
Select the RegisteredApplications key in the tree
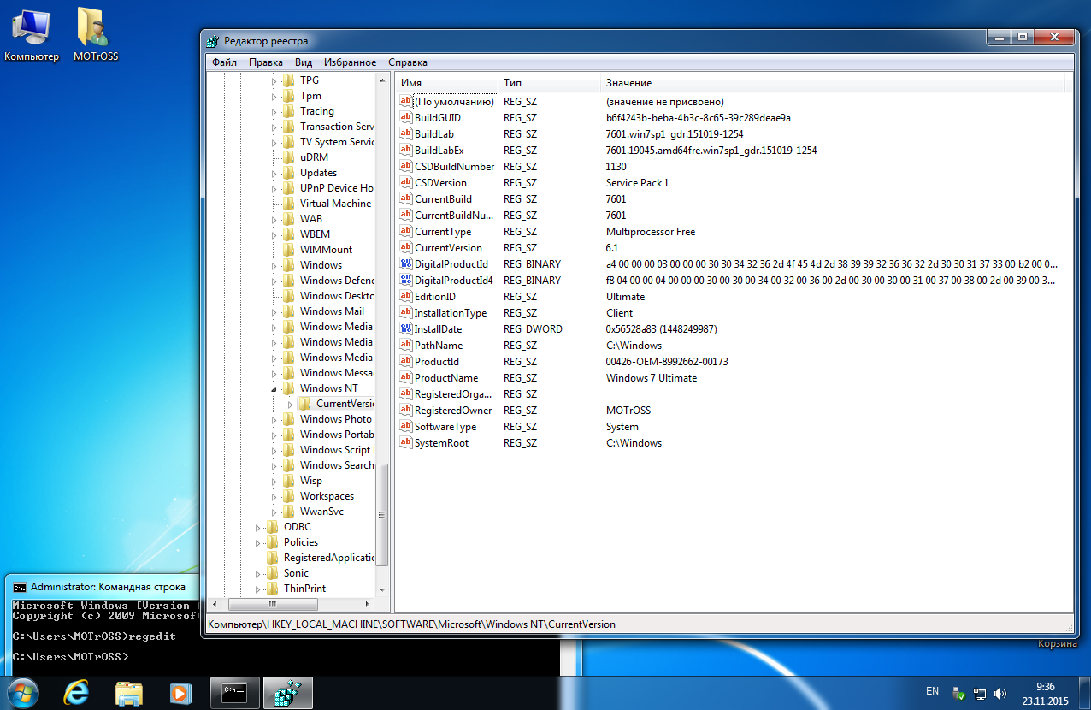point(329,558)
